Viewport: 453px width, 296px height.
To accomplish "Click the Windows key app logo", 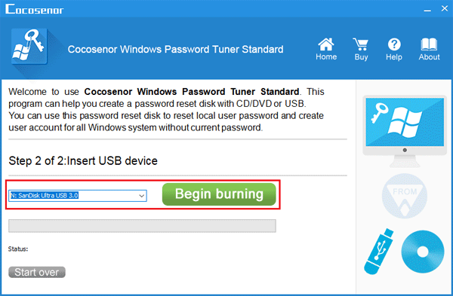I will click(x=29, y=46).
